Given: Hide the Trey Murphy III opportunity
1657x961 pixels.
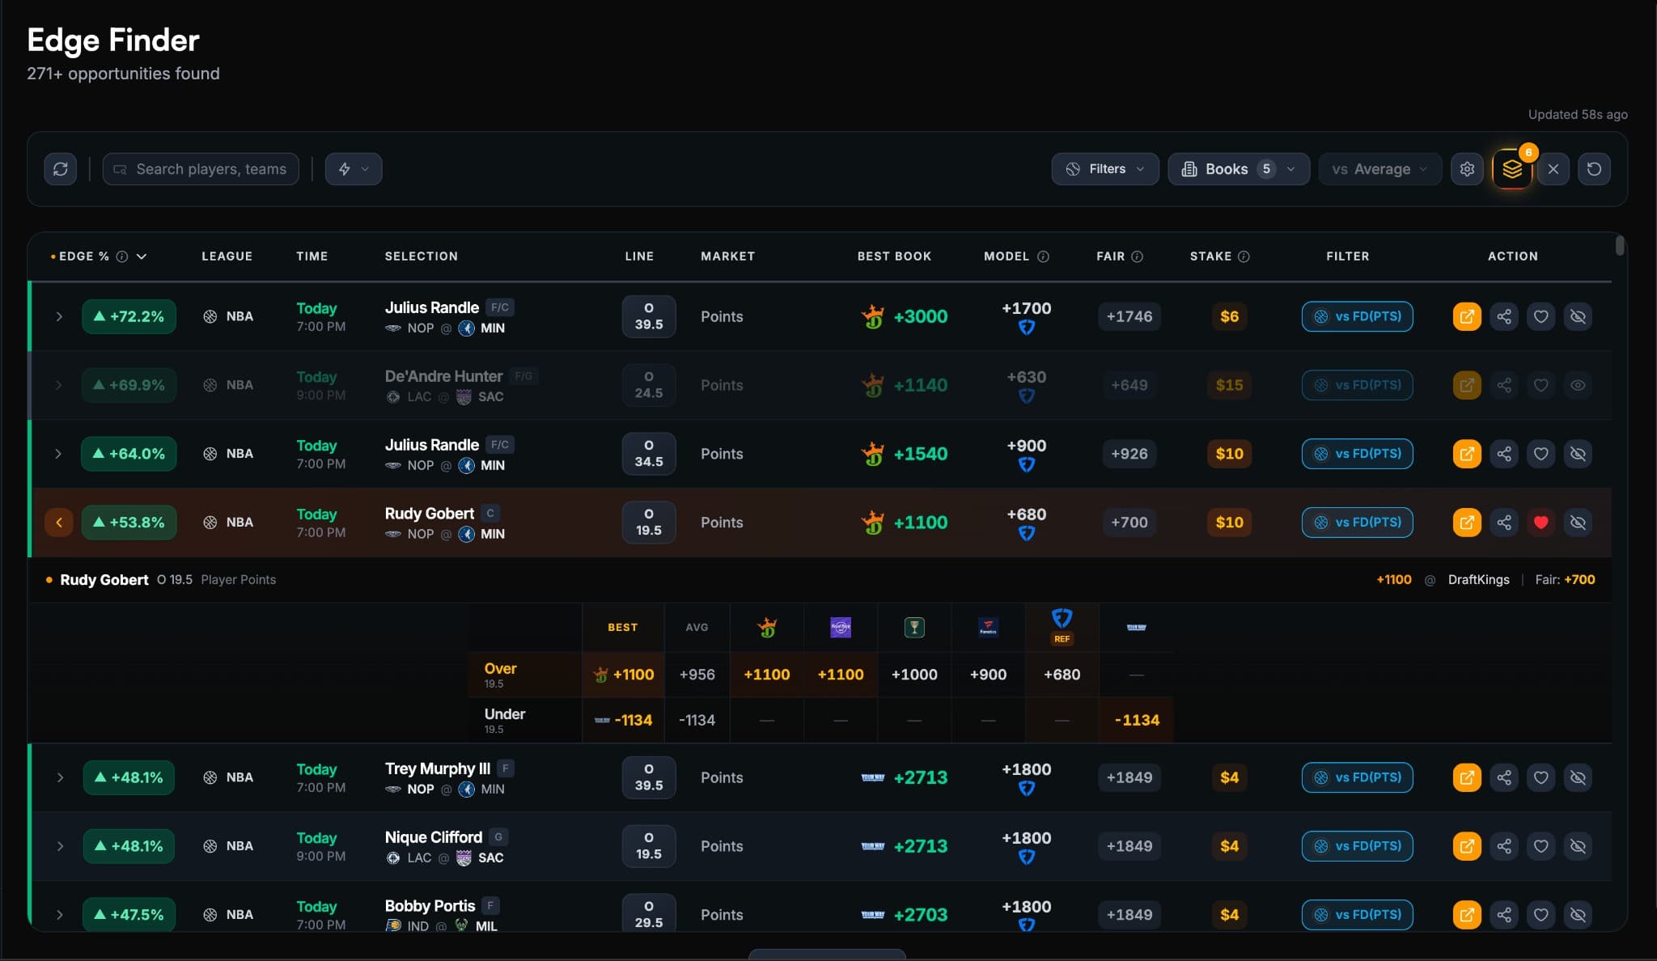Looking at the screenshot, I should pyautogui.click(x=1579, y=777).
